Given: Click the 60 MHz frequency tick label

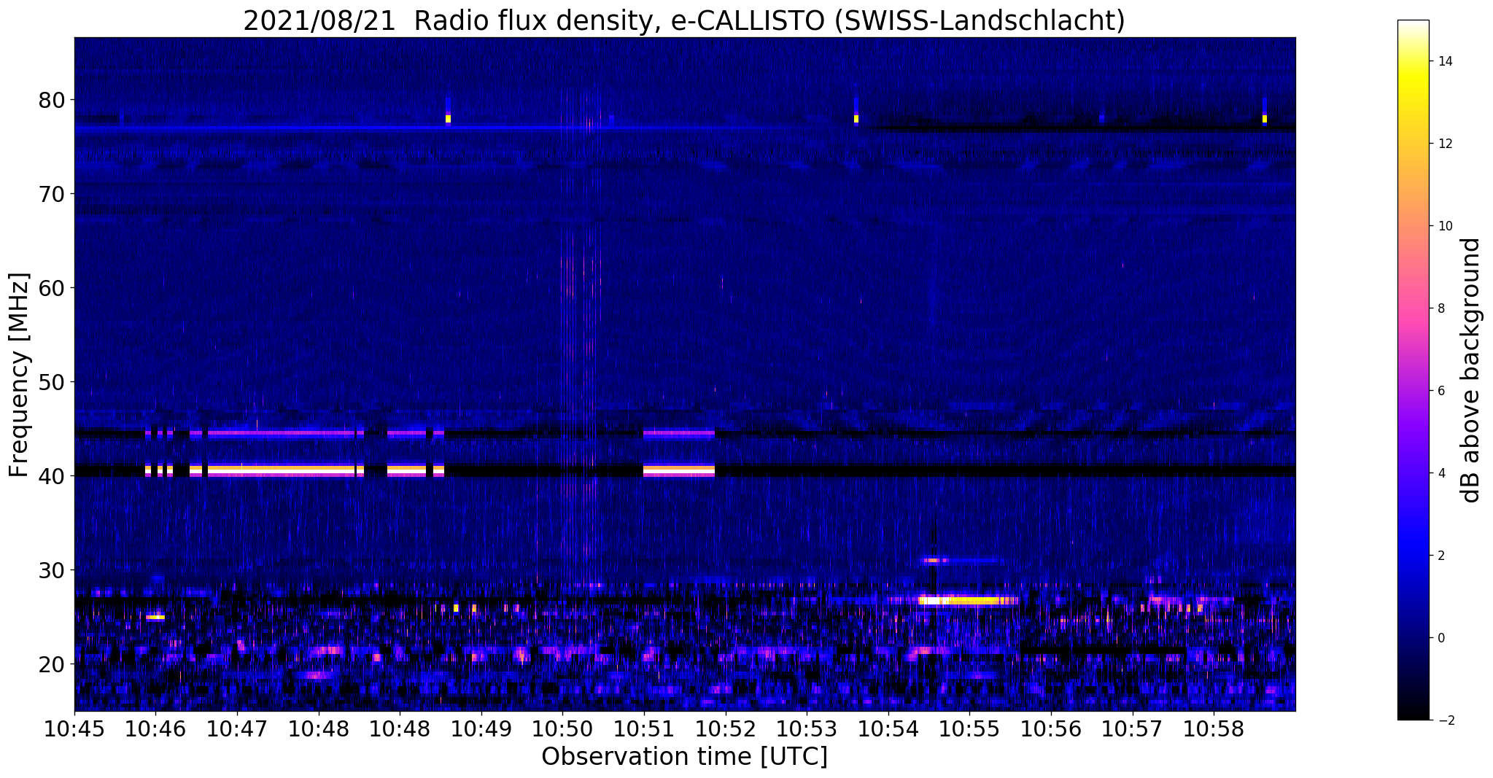Looking at the screenshot, I should coord(51,288).
